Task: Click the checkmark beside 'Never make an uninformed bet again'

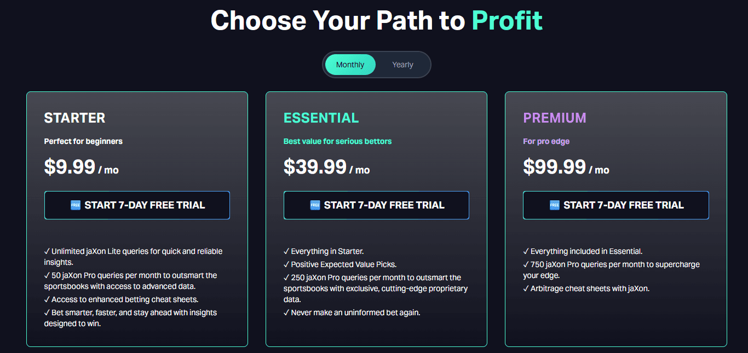Action: coord(286,312)
